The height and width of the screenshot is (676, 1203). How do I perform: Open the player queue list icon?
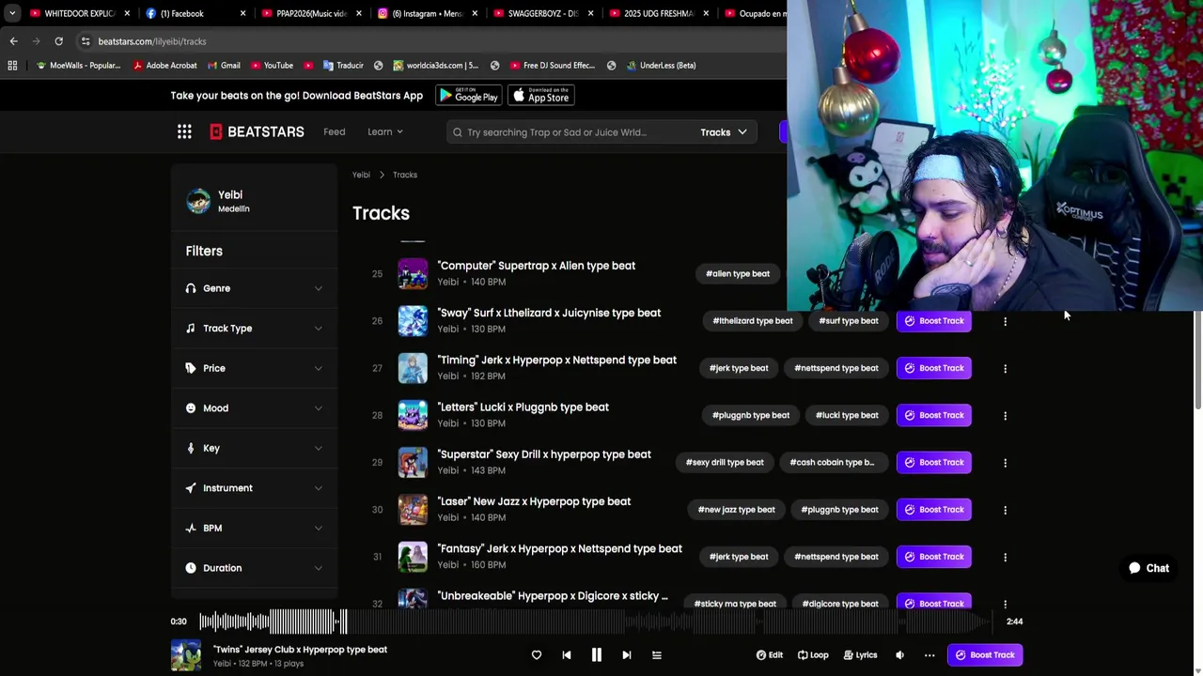(657, 655)
